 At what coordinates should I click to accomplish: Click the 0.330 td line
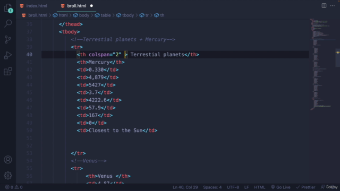[98, 70]
